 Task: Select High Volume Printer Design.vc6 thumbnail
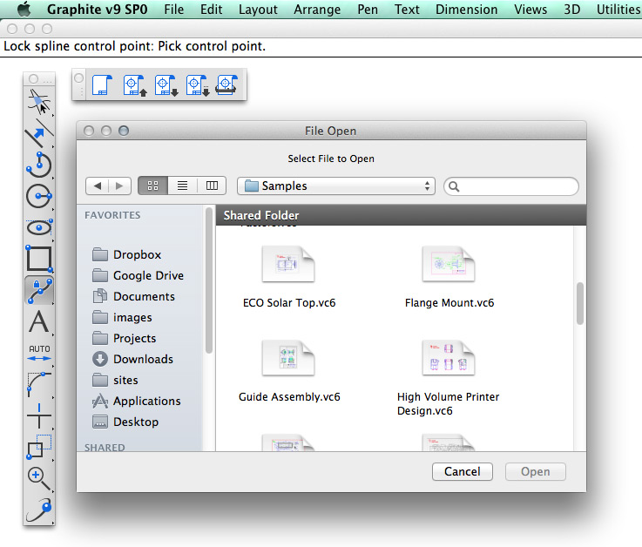tap(449, 358)
